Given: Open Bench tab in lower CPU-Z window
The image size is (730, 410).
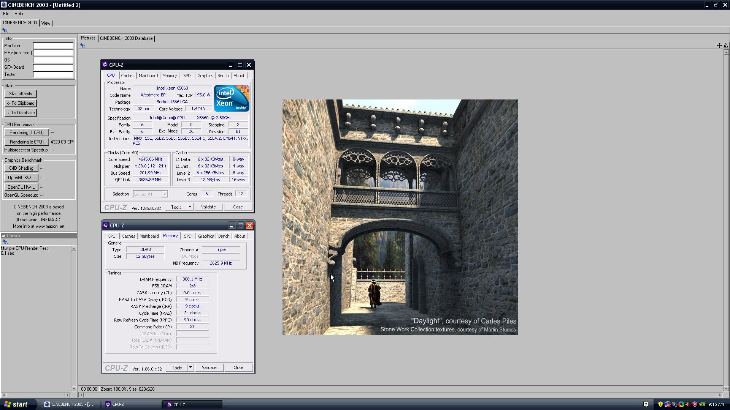Looking at the screenshot, I should pyautogui.click(x=224, y=236).
